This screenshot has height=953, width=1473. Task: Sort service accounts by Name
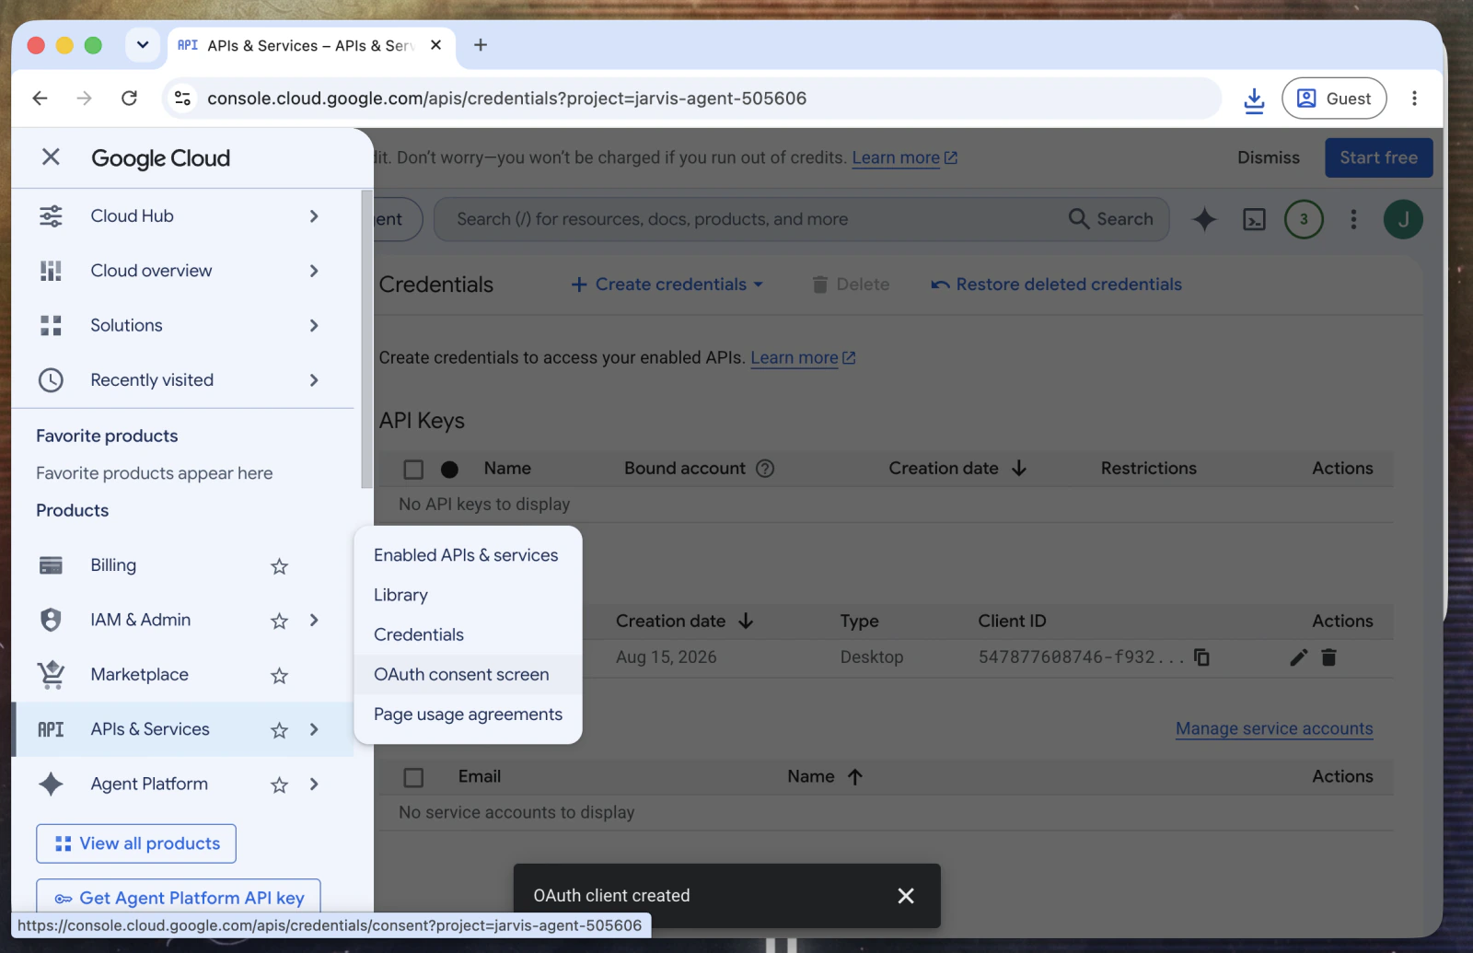tap(825, 777)
